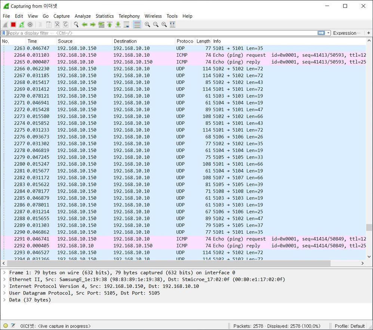Expand the Data (37 bytes) row

click(4, 300)
